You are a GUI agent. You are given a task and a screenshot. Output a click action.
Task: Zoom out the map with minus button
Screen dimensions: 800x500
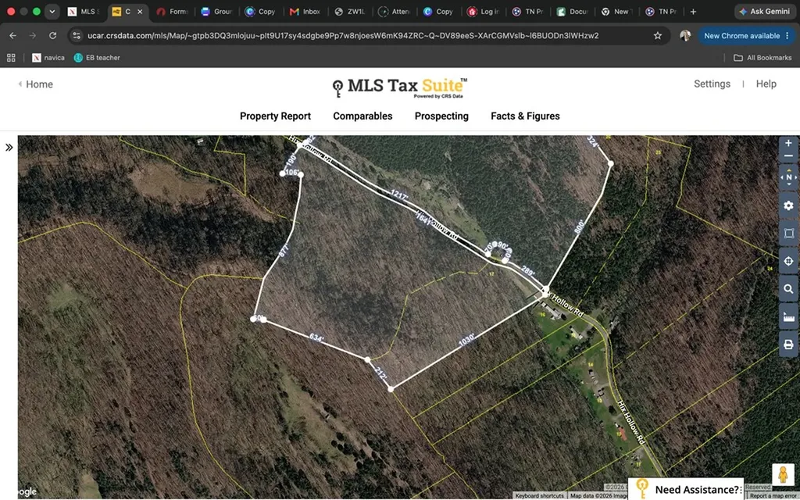coord(788,156)
